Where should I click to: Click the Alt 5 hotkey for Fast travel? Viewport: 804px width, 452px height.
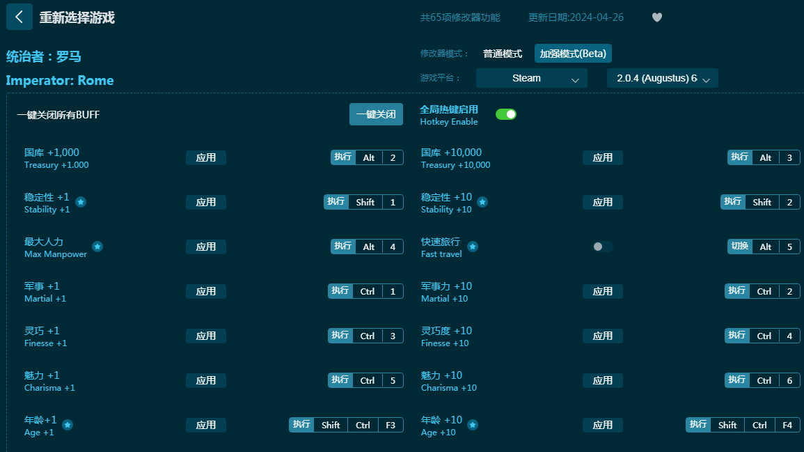764,247
